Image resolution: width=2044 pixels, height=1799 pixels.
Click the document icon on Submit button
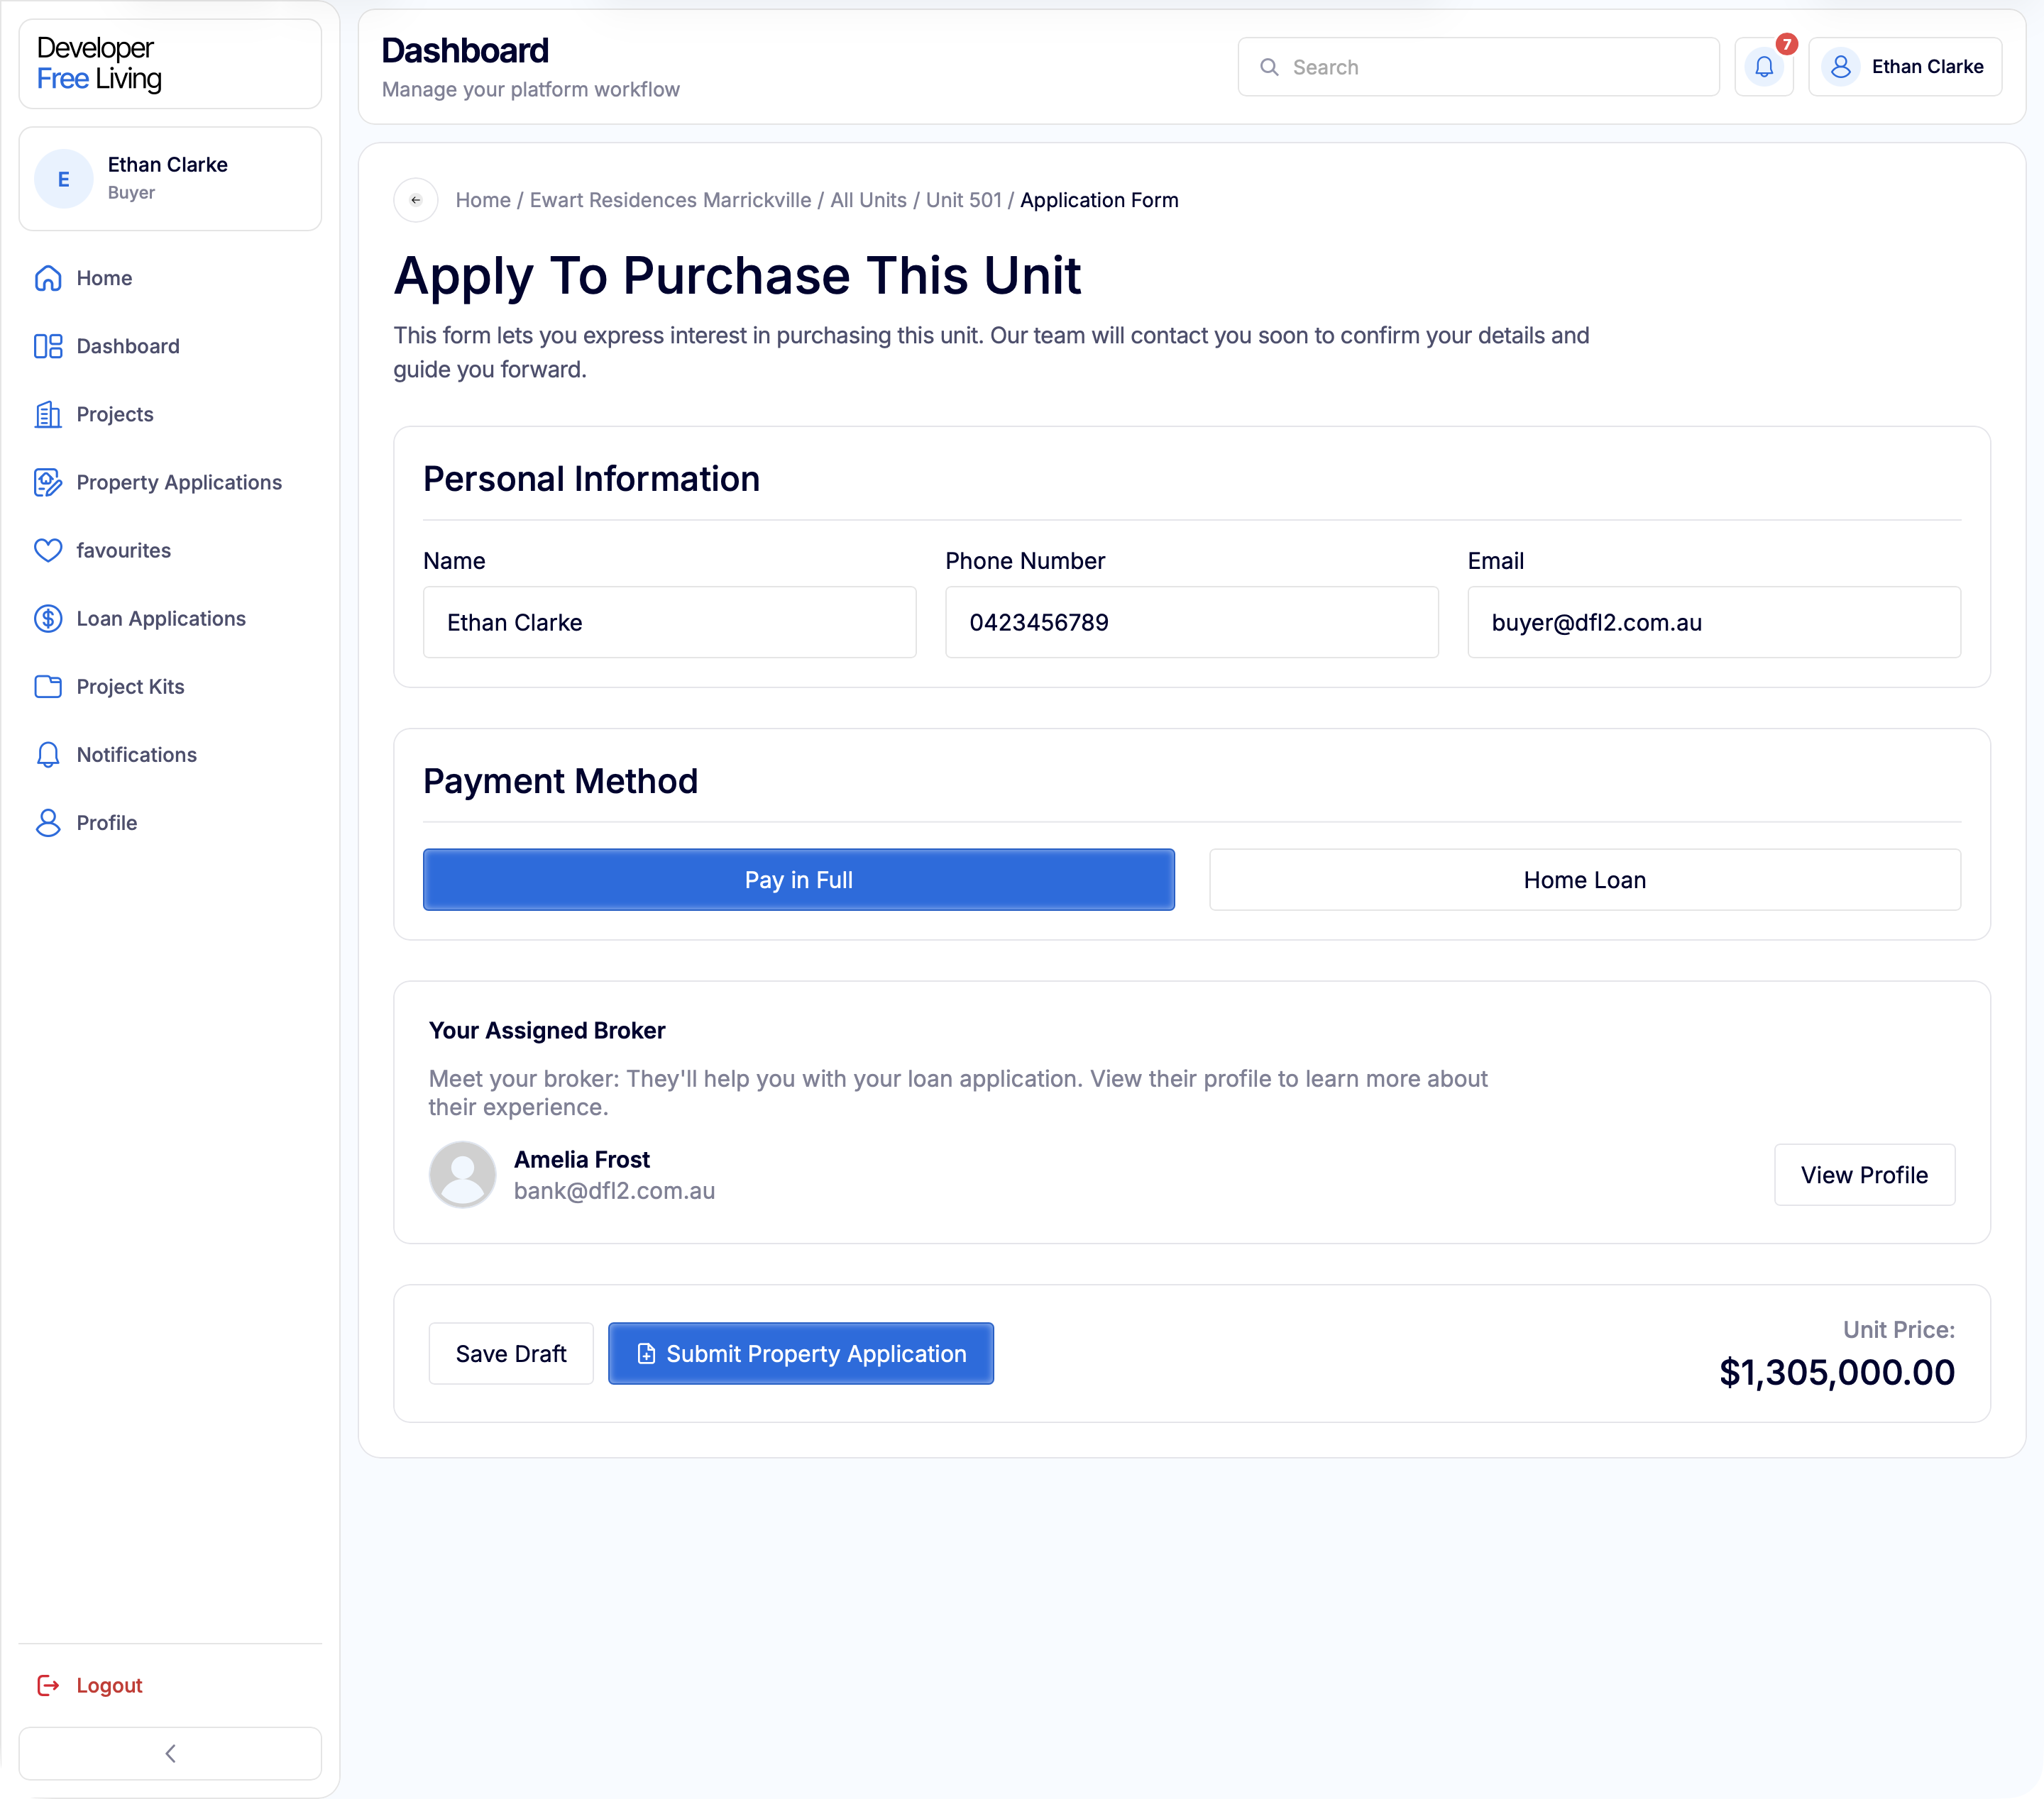pyautogui.click(x=646, y=1354)
